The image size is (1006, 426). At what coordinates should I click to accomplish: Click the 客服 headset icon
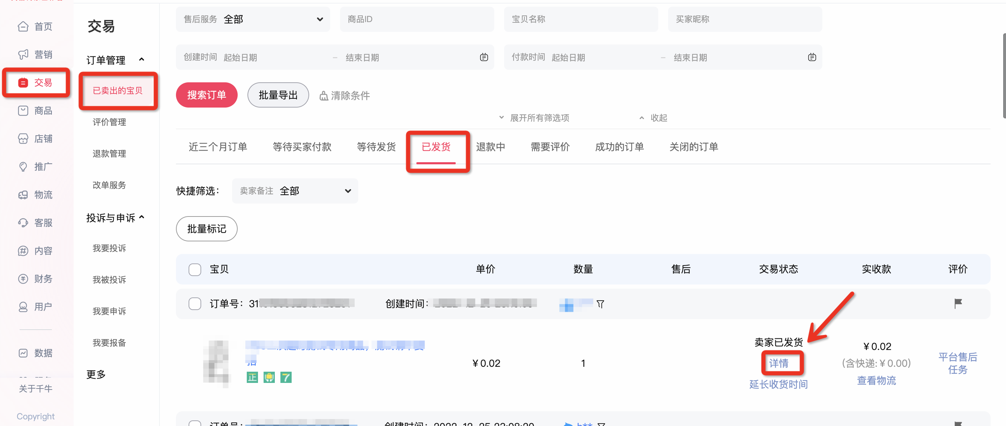pos(23,222)
